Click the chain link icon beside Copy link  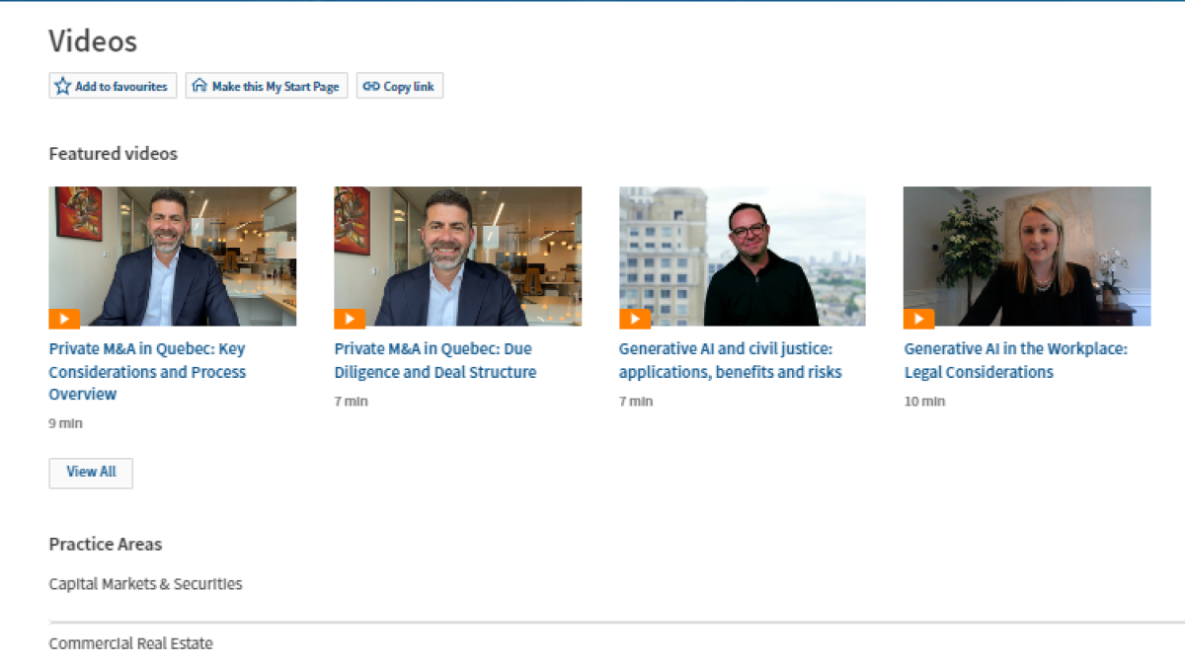click(x=371, y=87)
